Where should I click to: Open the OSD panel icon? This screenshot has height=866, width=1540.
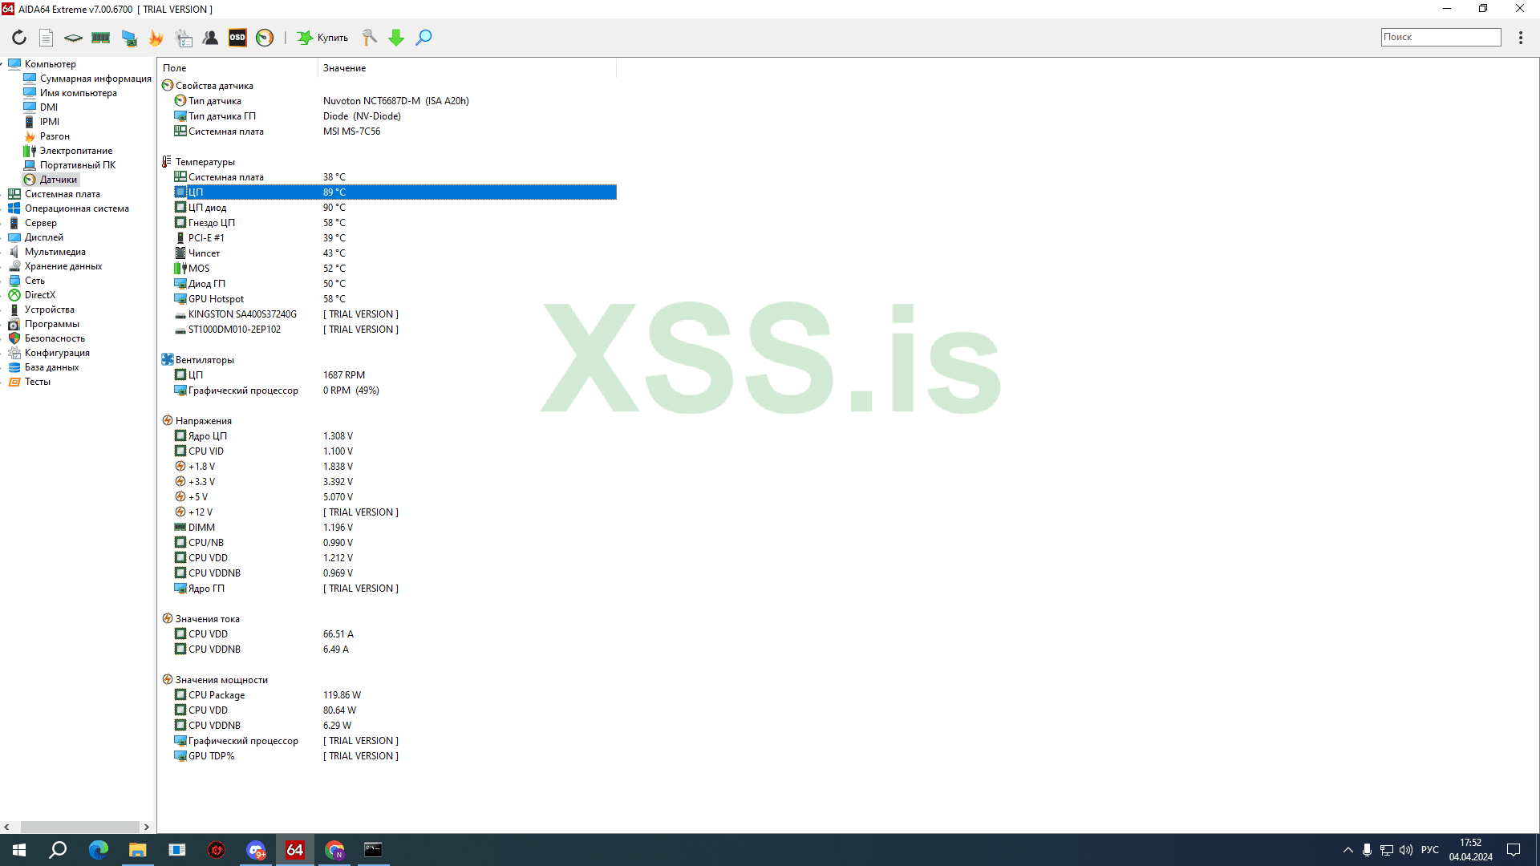[237, 38]
